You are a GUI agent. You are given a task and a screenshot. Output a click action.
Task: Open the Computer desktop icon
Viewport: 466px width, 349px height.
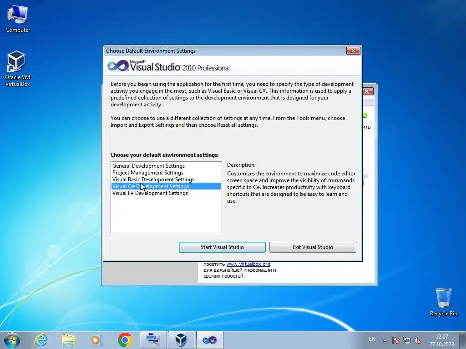coord(18,19)
